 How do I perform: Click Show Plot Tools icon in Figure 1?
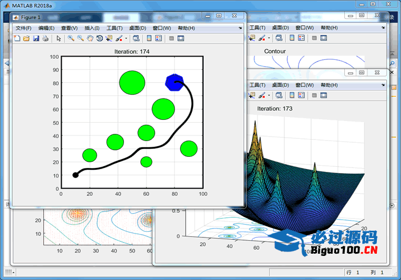point(181,38)
